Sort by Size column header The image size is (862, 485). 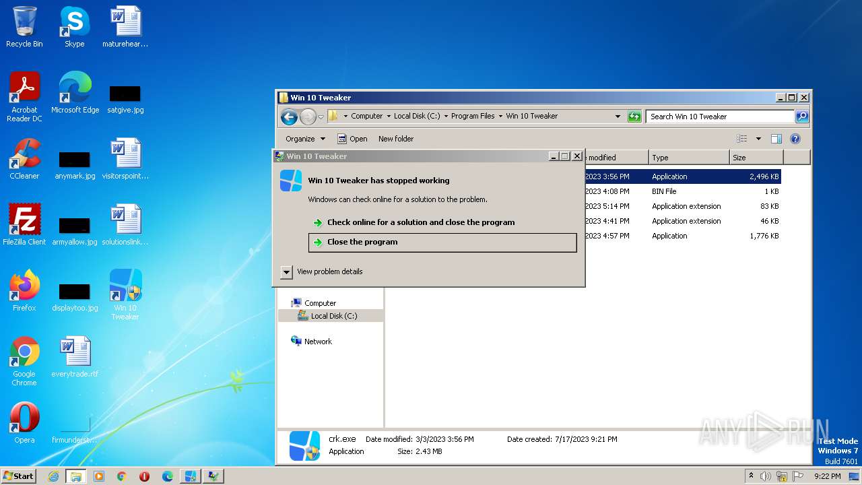click(x=756, y=158)
